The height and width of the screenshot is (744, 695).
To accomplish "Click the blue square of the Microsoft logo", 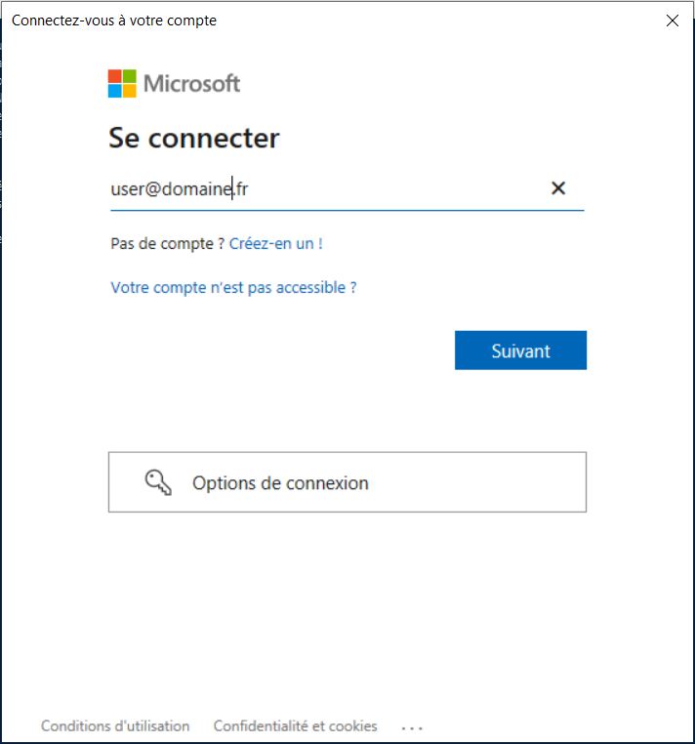I will [x=115, y=91].
